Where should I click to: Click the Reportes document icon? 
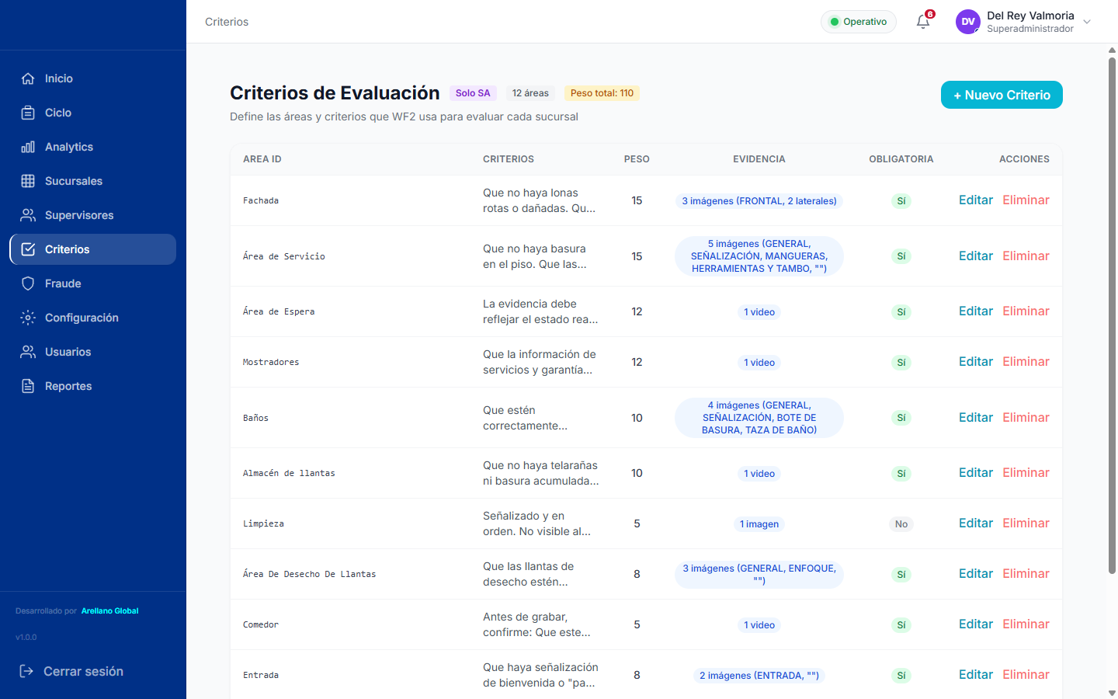click(x=28, y=386)
